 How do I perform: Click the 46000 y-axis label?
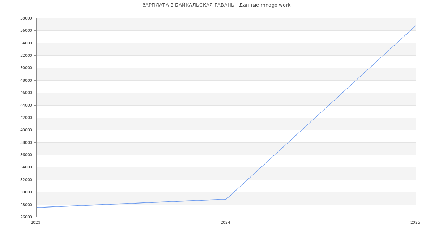click(26, 93)
